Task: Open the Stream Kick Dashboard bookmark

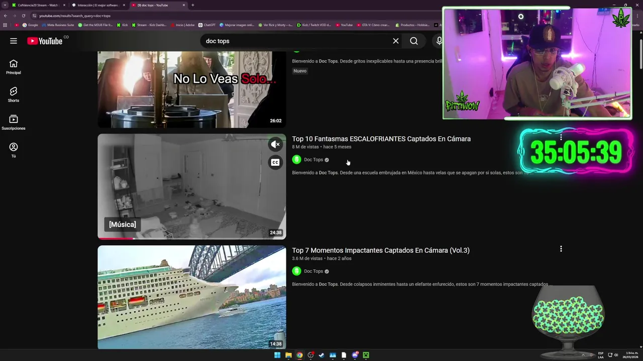Action: [x=149, y=25]
